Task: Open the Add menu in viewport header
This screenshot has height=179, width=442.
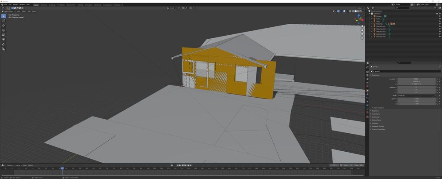Action: [29, 11]
